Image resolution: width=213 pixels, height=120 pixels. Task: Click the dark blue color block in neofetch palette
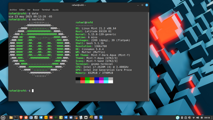click(97, 79)
